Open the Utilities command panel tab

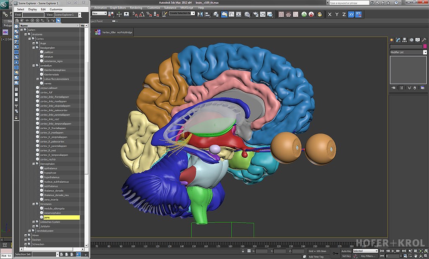[424, 40]
